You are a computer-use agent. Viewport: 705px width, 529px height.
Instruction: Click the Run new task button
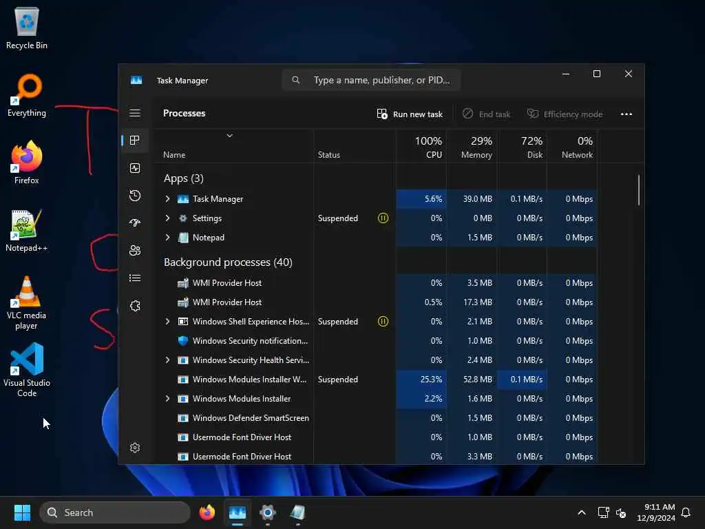click(410, 114)
